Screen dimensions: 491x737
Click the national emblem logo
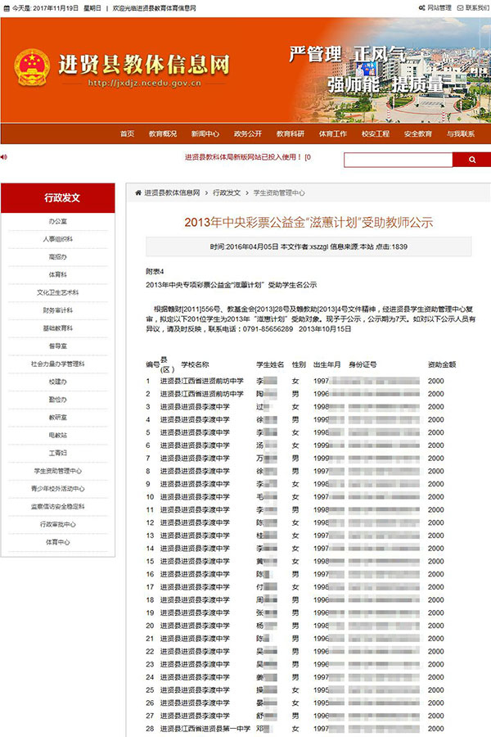31,68
